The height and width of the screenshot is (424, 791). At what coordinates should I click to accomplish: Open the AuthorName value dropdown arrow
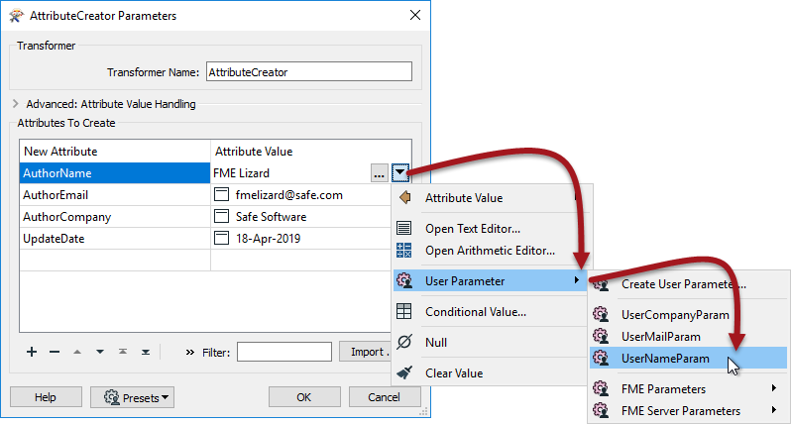399,173
